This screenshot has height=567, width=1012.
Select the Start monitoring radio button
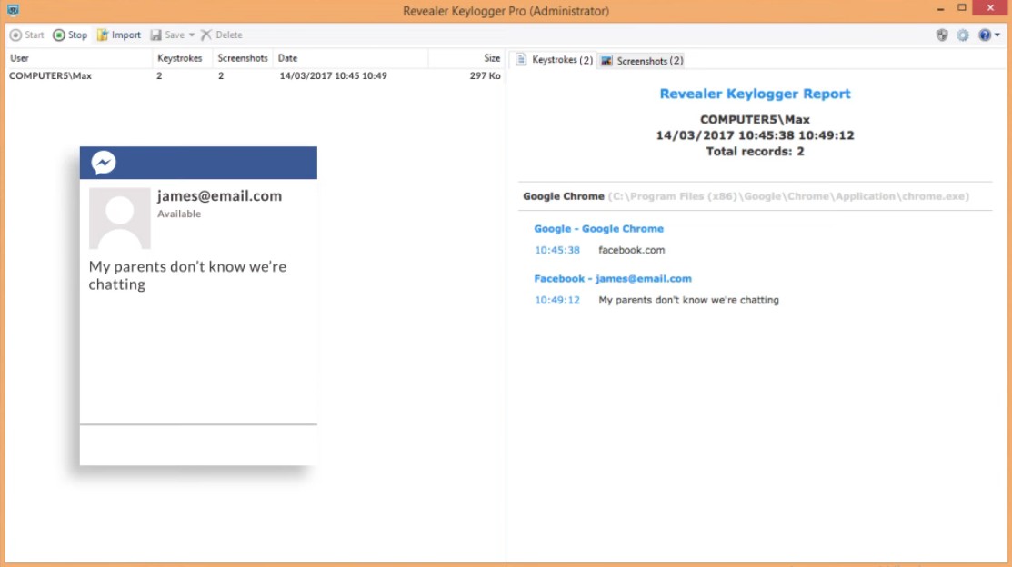16,35
